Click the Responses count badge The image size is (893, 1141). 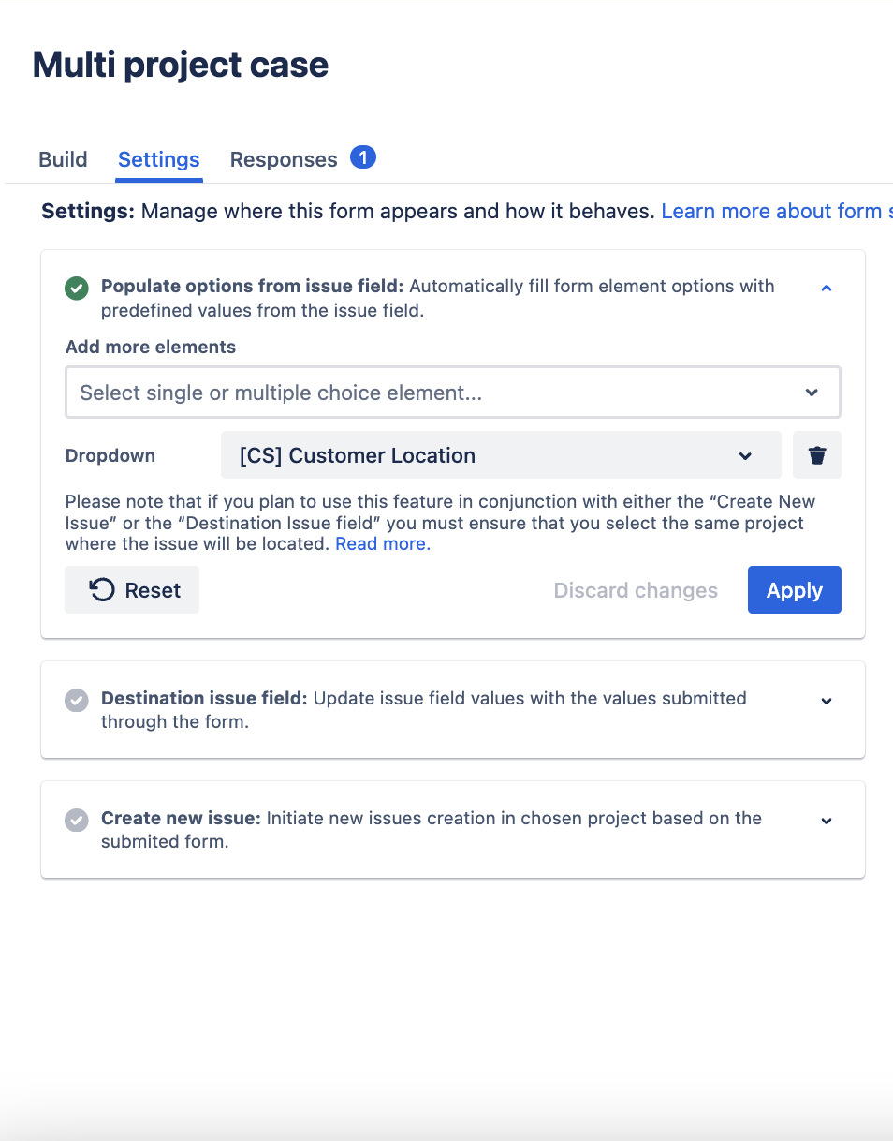coord(363,157)
